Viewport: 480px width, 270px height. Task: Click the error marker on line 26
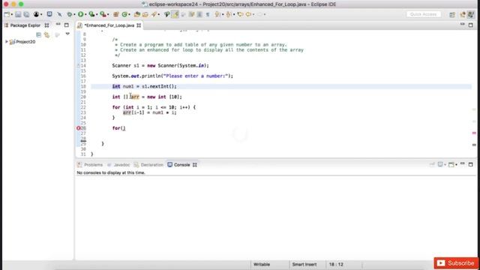(x=78, y=128)
